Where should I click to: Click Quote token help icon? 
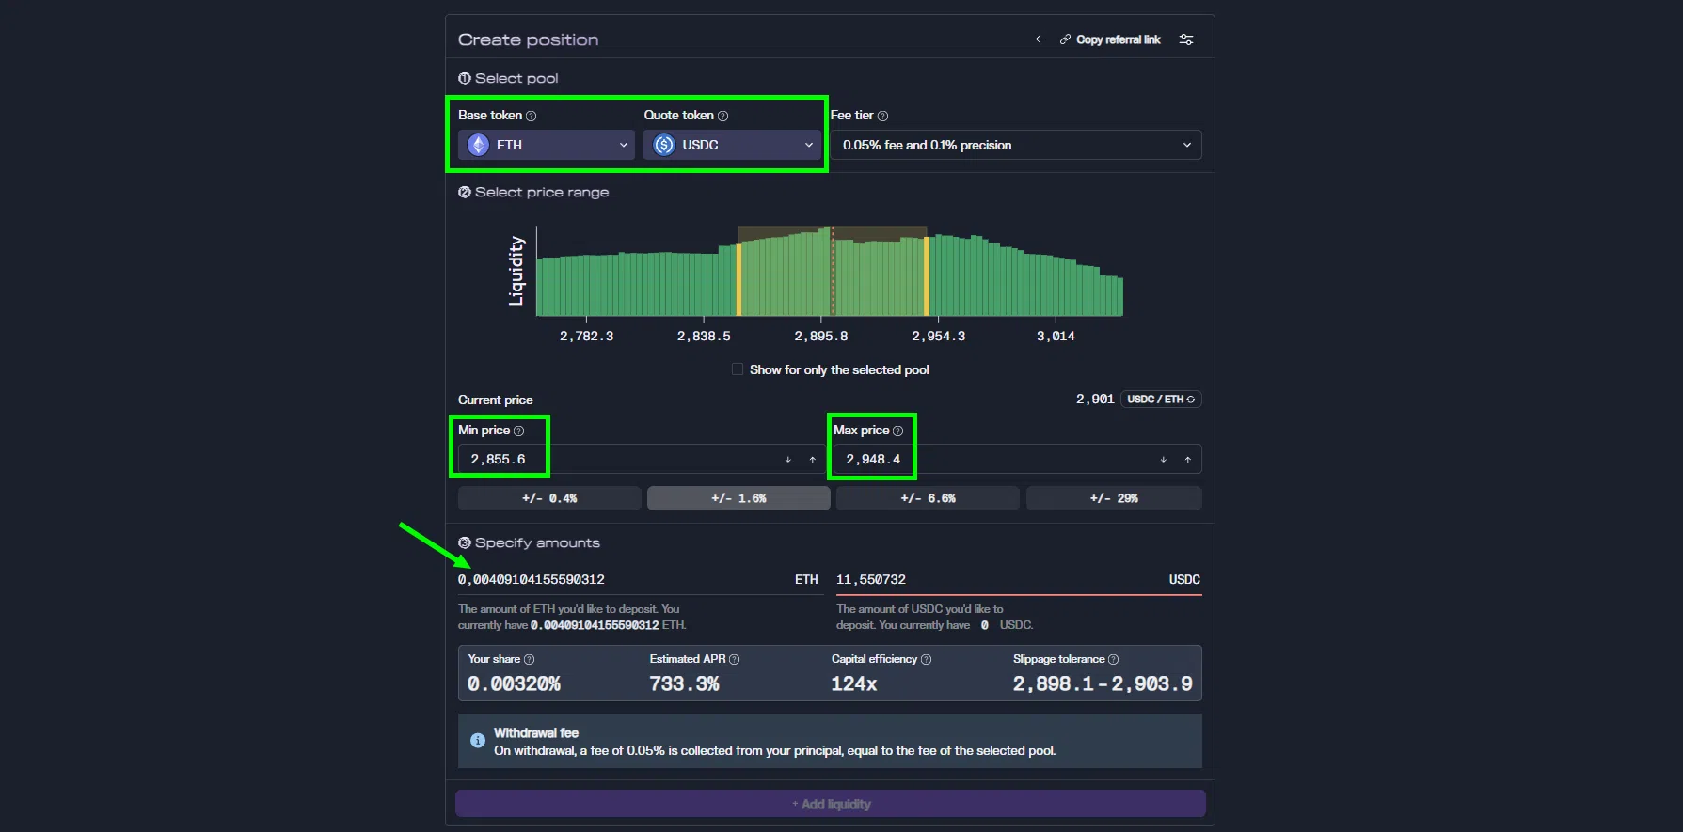coord(722,116)
